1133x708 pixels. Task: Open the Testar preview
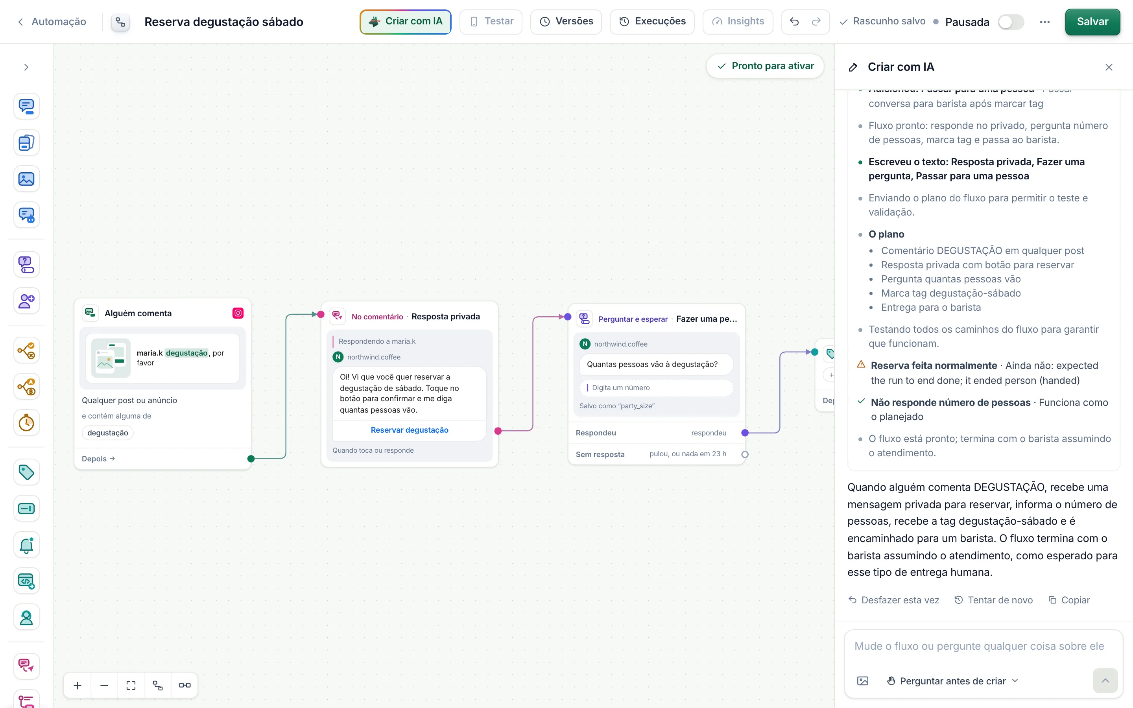click(491, 22)
